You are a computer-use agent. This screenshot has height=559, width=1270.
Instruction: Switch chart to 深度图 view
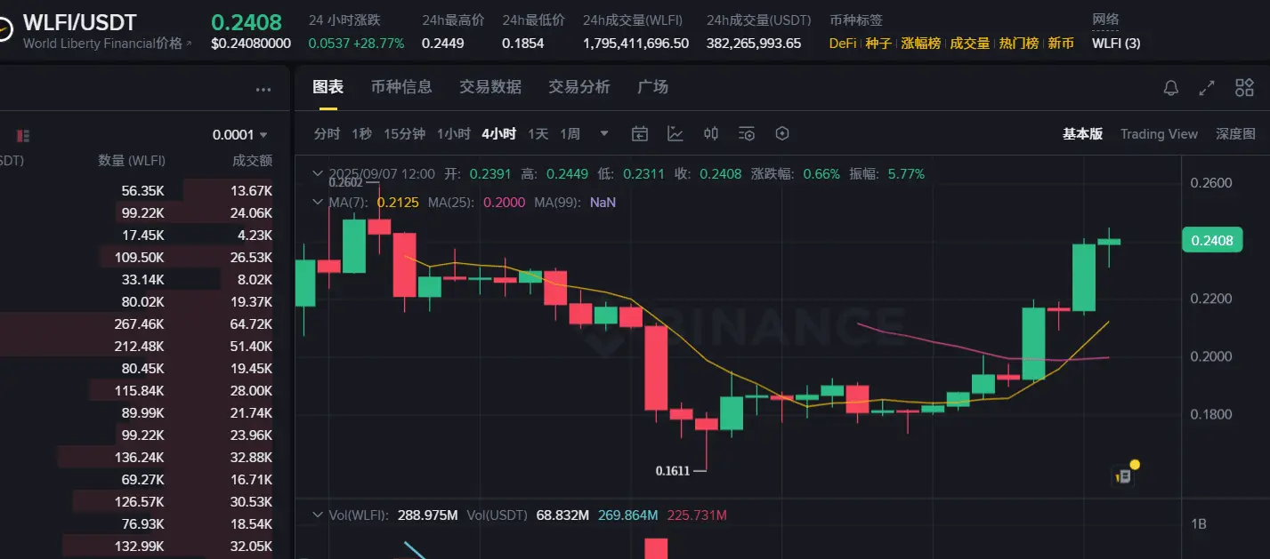click(1235, 134)
